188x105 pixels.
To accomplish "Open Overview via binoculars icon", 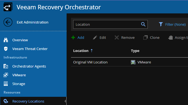I will coord(6,40).
